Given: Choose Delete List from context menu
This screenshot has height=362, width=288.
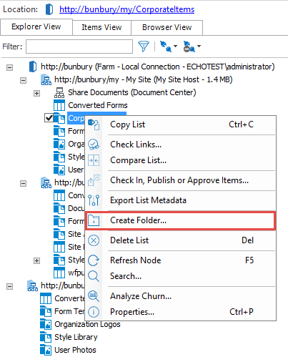Looking at the screenshot, I should tap(181, 240).
